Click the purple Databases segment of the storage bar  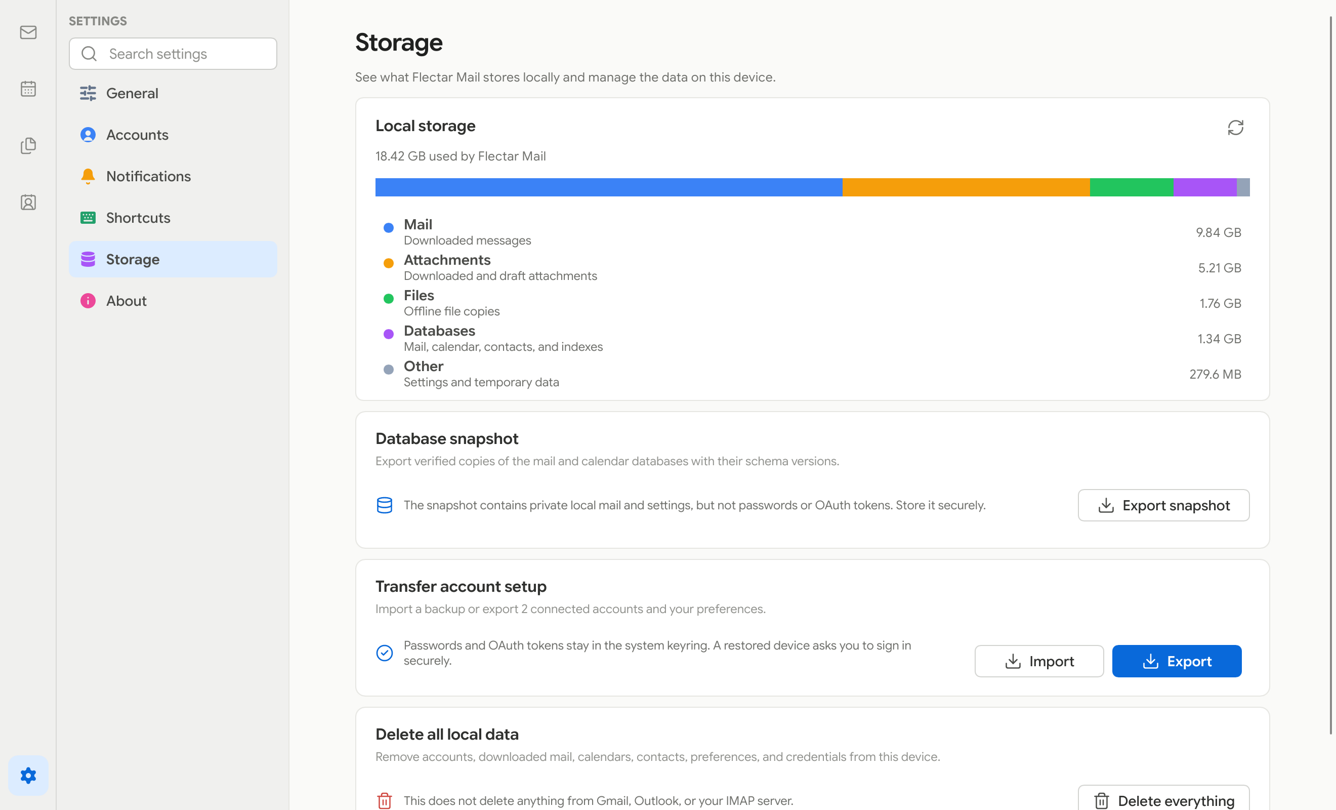pos(1205,187)
